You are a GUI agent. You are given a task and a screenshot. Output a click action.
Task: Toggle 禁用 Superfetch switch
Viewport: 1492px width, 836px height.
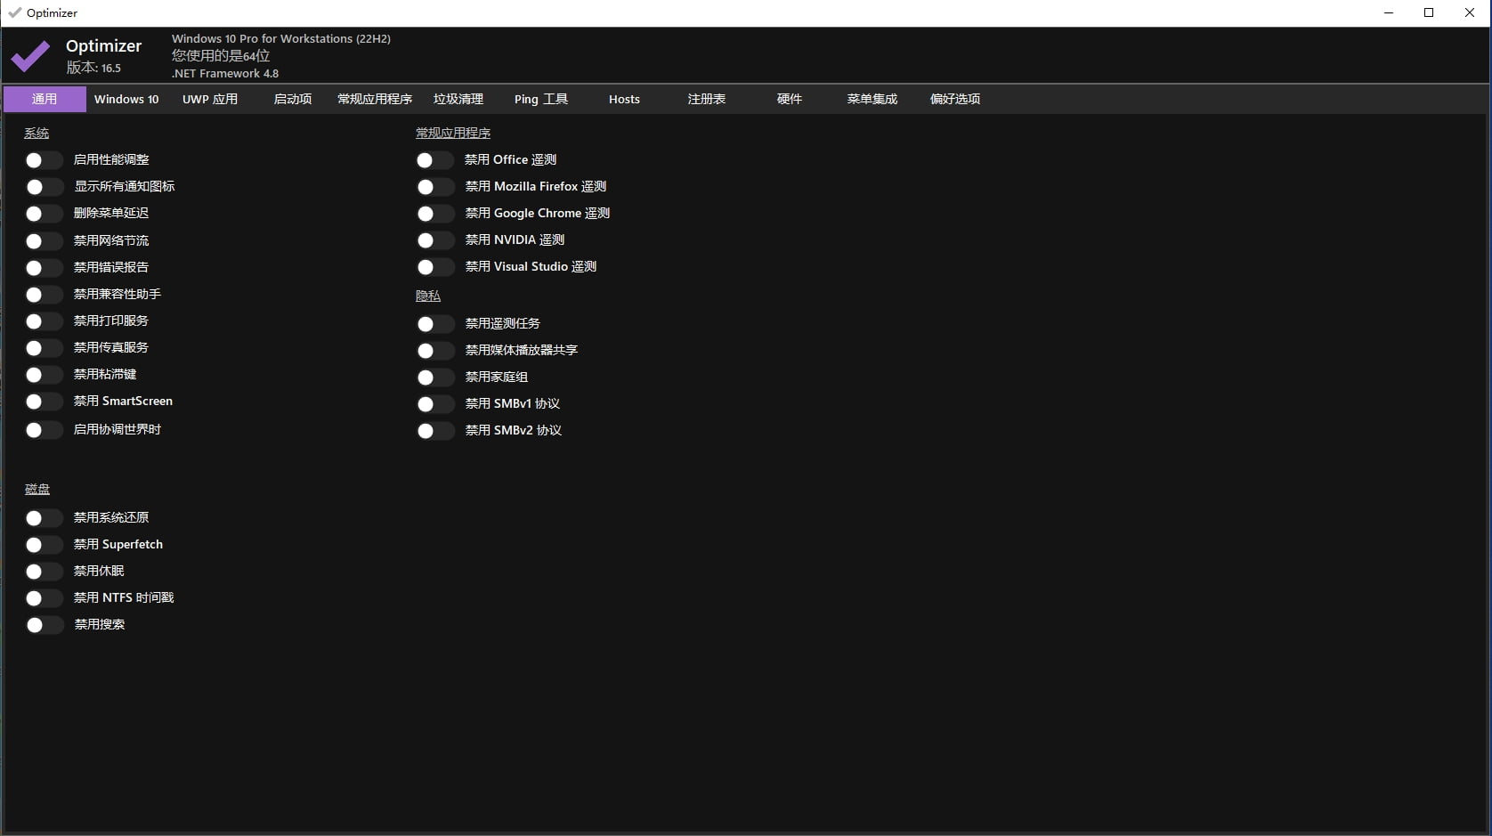pos(43,545)
